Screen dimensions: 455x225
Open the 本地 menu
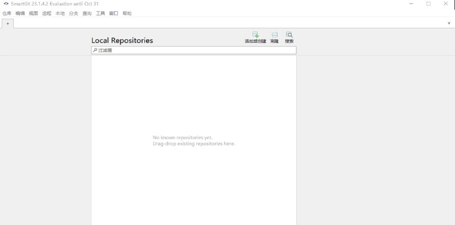[60, 13]
